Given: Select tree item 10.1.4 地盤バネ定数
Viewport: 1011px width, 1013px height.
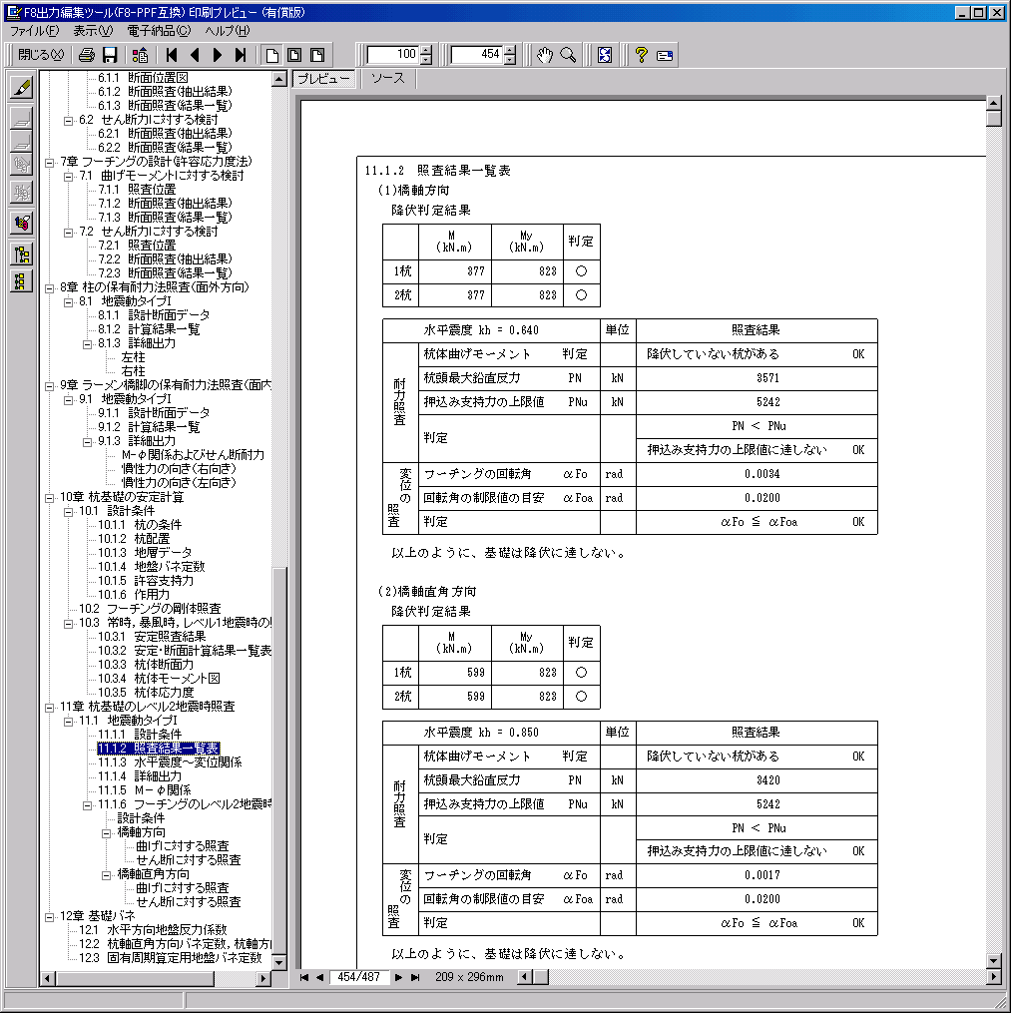Looking at the screenshot, I should pyautogui.click(x=151, y=567).
